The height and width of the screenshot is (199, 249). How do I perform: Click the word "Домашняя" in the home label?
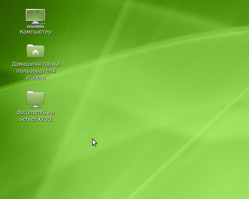click(x=25, y=64)
